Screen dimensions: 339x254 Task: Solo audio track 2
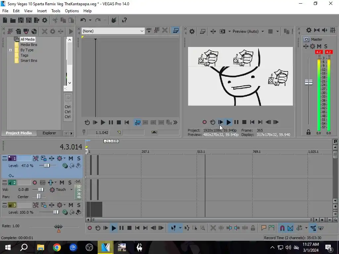[70, 183]
